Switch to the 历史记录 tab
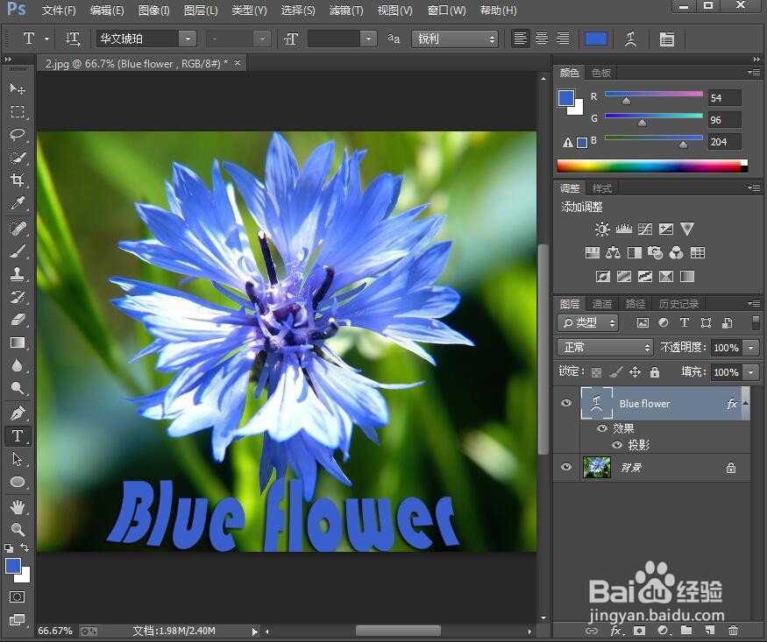767x642 pixels. coord(678,304)
